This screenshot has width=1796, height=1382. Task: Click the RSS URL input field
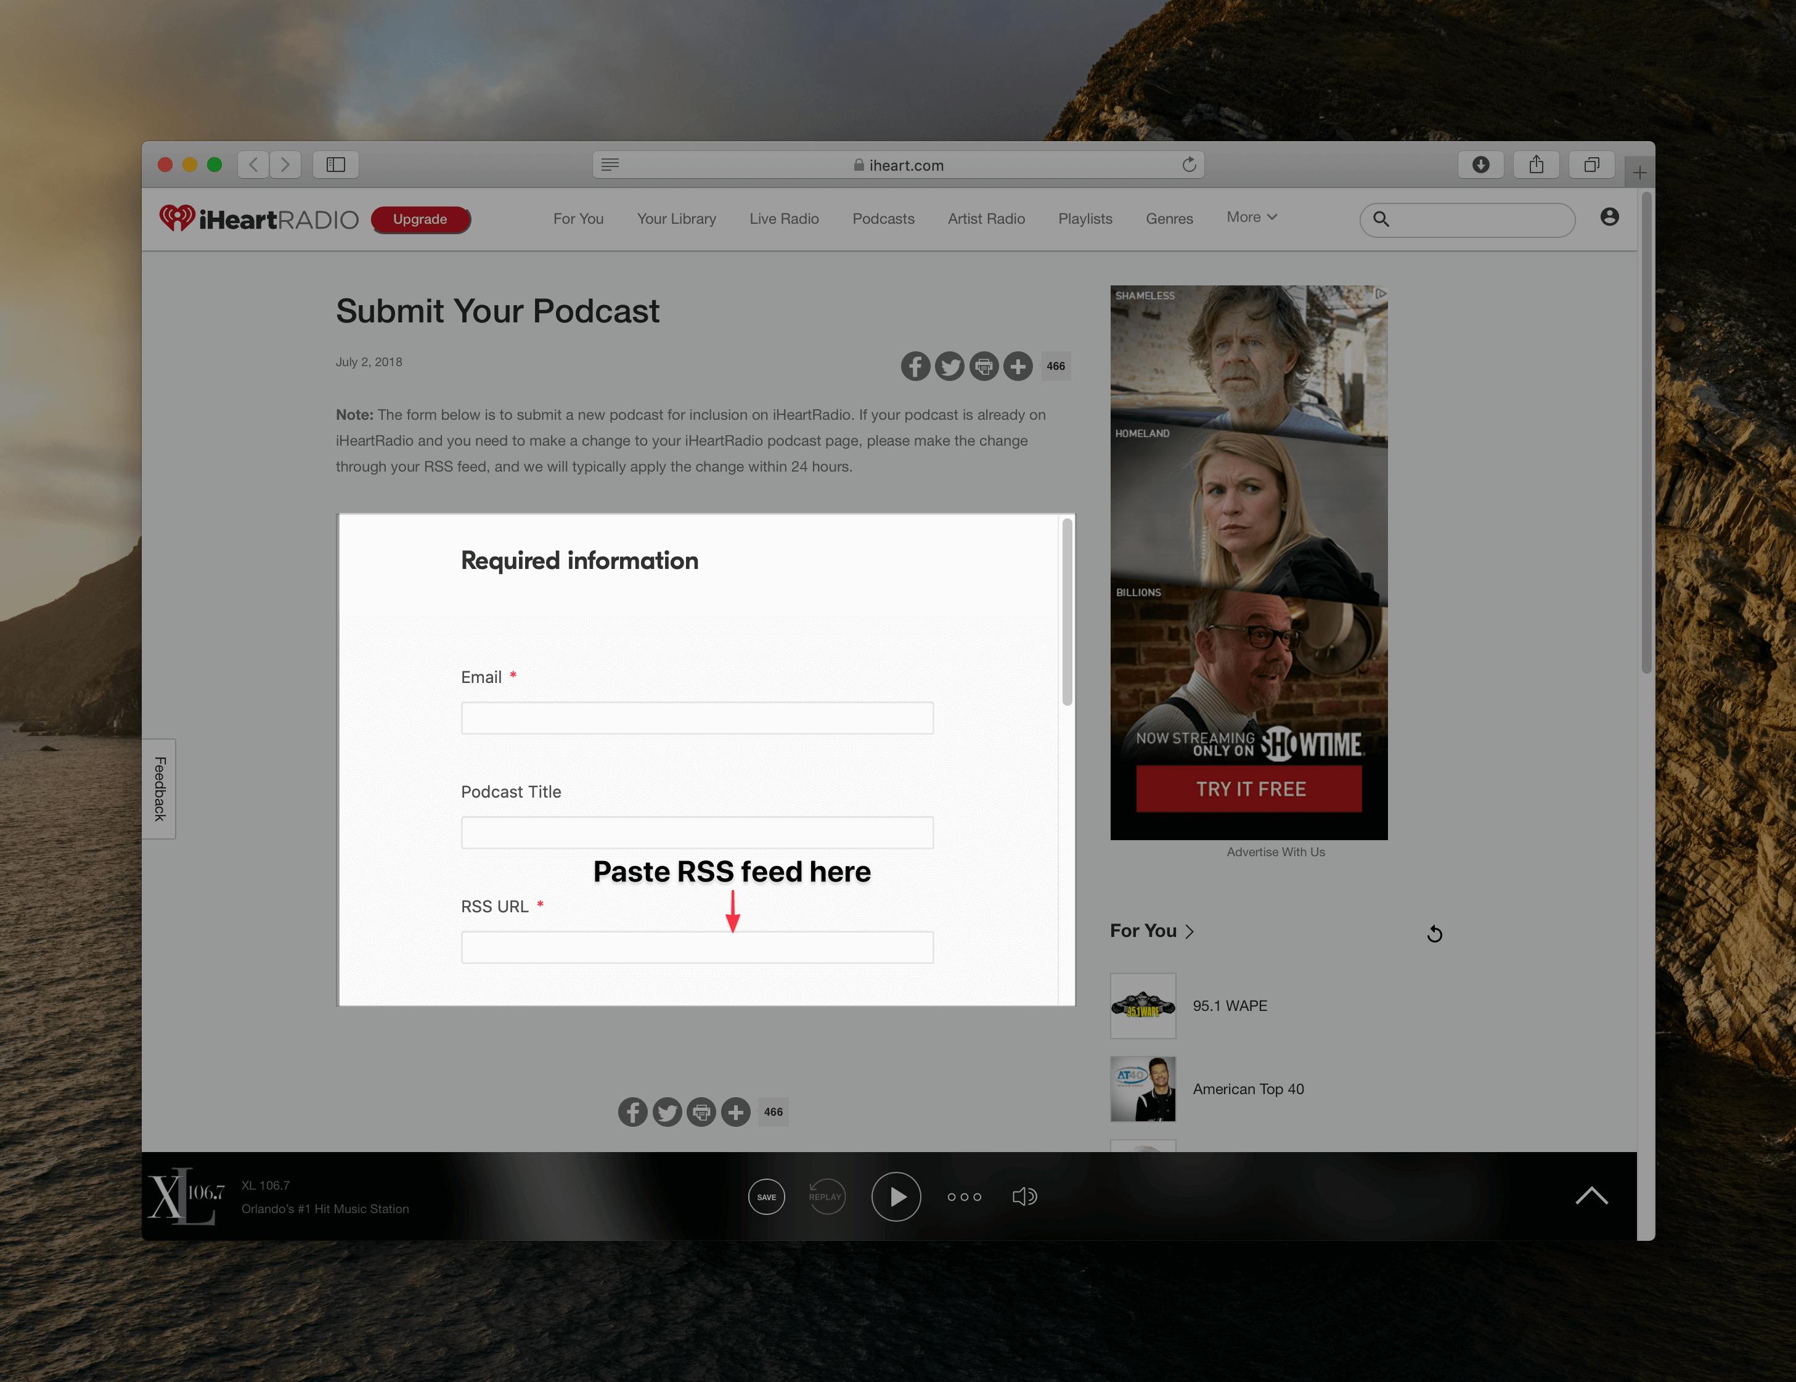(x=696, y=947)
